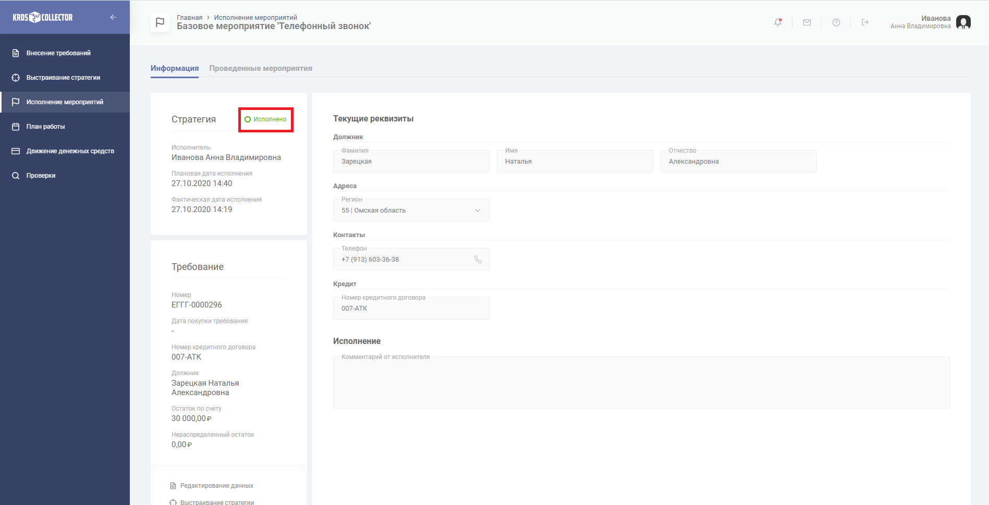The width and height of the screenshot is (989, 505).
Task: Open help question mark icon
Action: [x=836, y=22]
